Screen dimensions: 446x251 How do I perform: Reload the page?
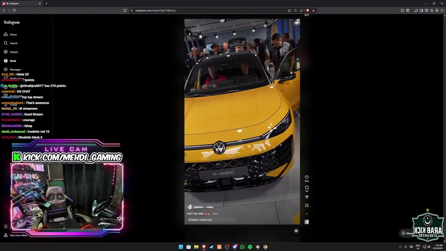(x=14, y=10)
